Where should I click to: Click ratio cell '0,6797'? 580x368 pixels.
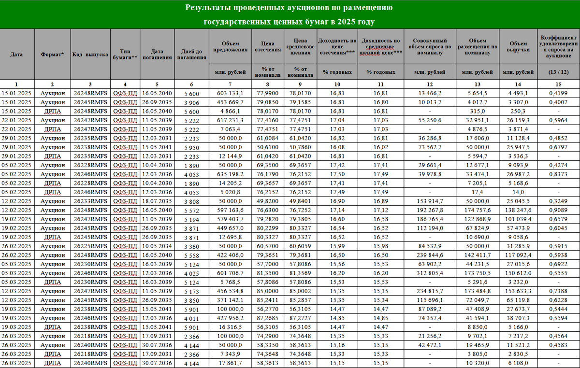558,147
